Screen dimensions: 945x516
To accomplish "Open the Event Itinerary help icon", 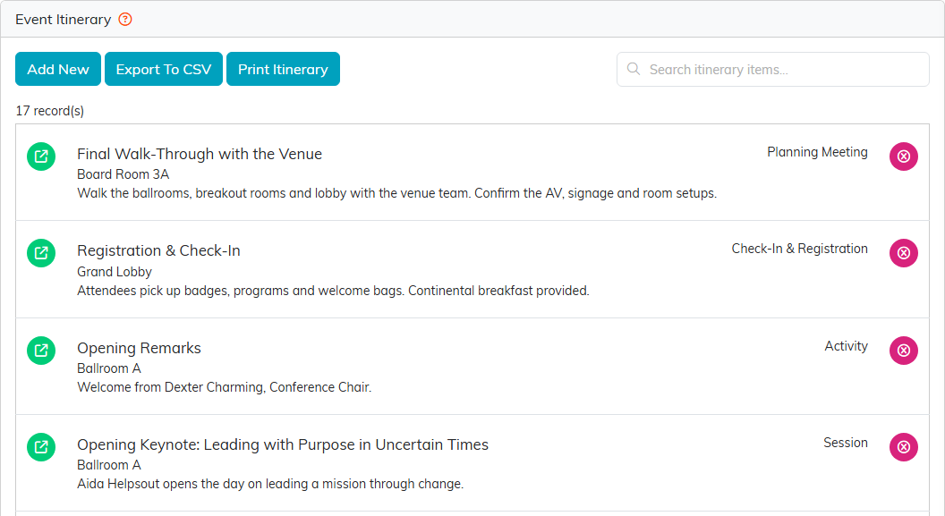I will click(125, 20).
